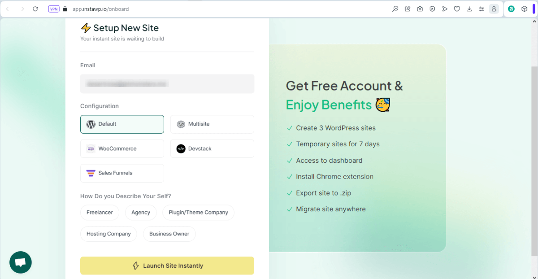The image size is (538, 279).
Task: Click the VPN badge in the address bar
Action: click(x=53, y=9)
